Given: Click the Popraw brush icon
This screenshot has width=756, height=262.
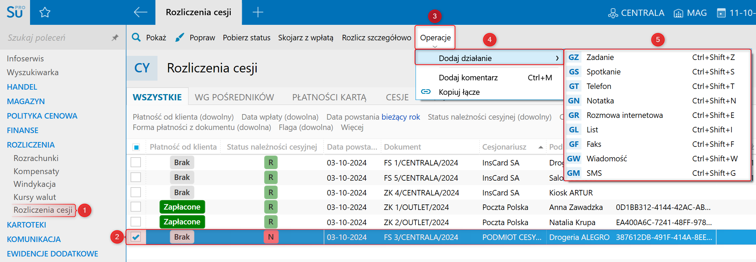Looking at the screenshot, I should coord(180,37).
